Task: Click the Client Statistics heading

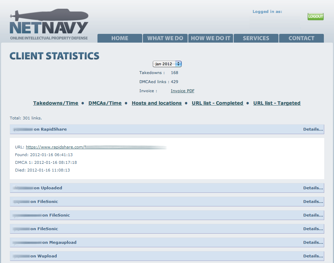Action: tap(55, 56)
